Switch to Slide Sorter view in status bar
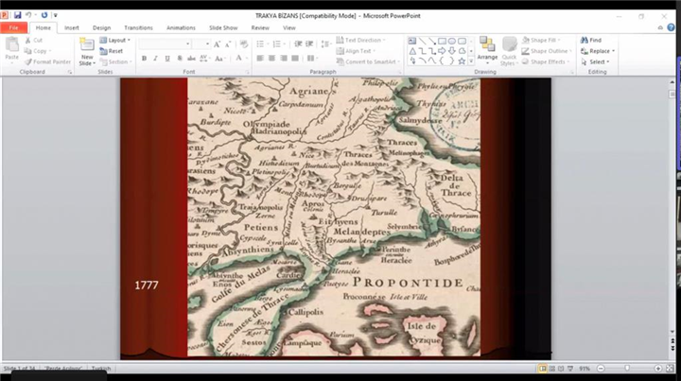 click(551, 369)
